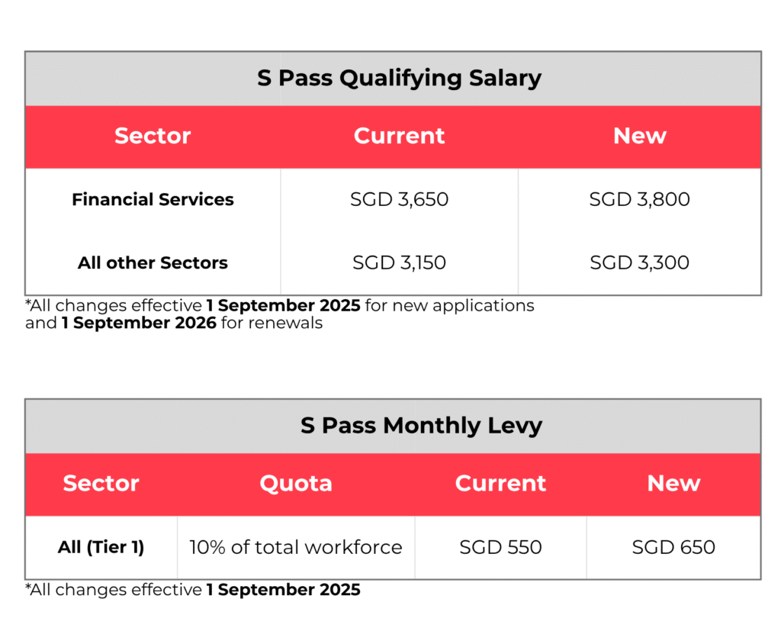
Task: Click the 10% of total workforce cell
Action: point(296,547)
